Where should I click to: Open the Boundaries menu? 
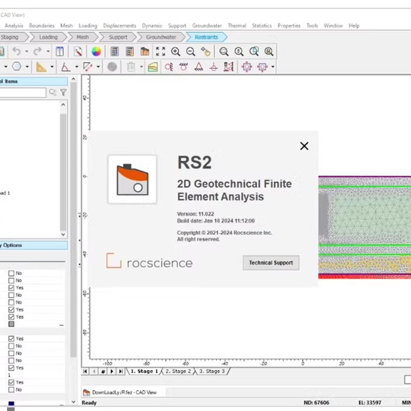42,26
